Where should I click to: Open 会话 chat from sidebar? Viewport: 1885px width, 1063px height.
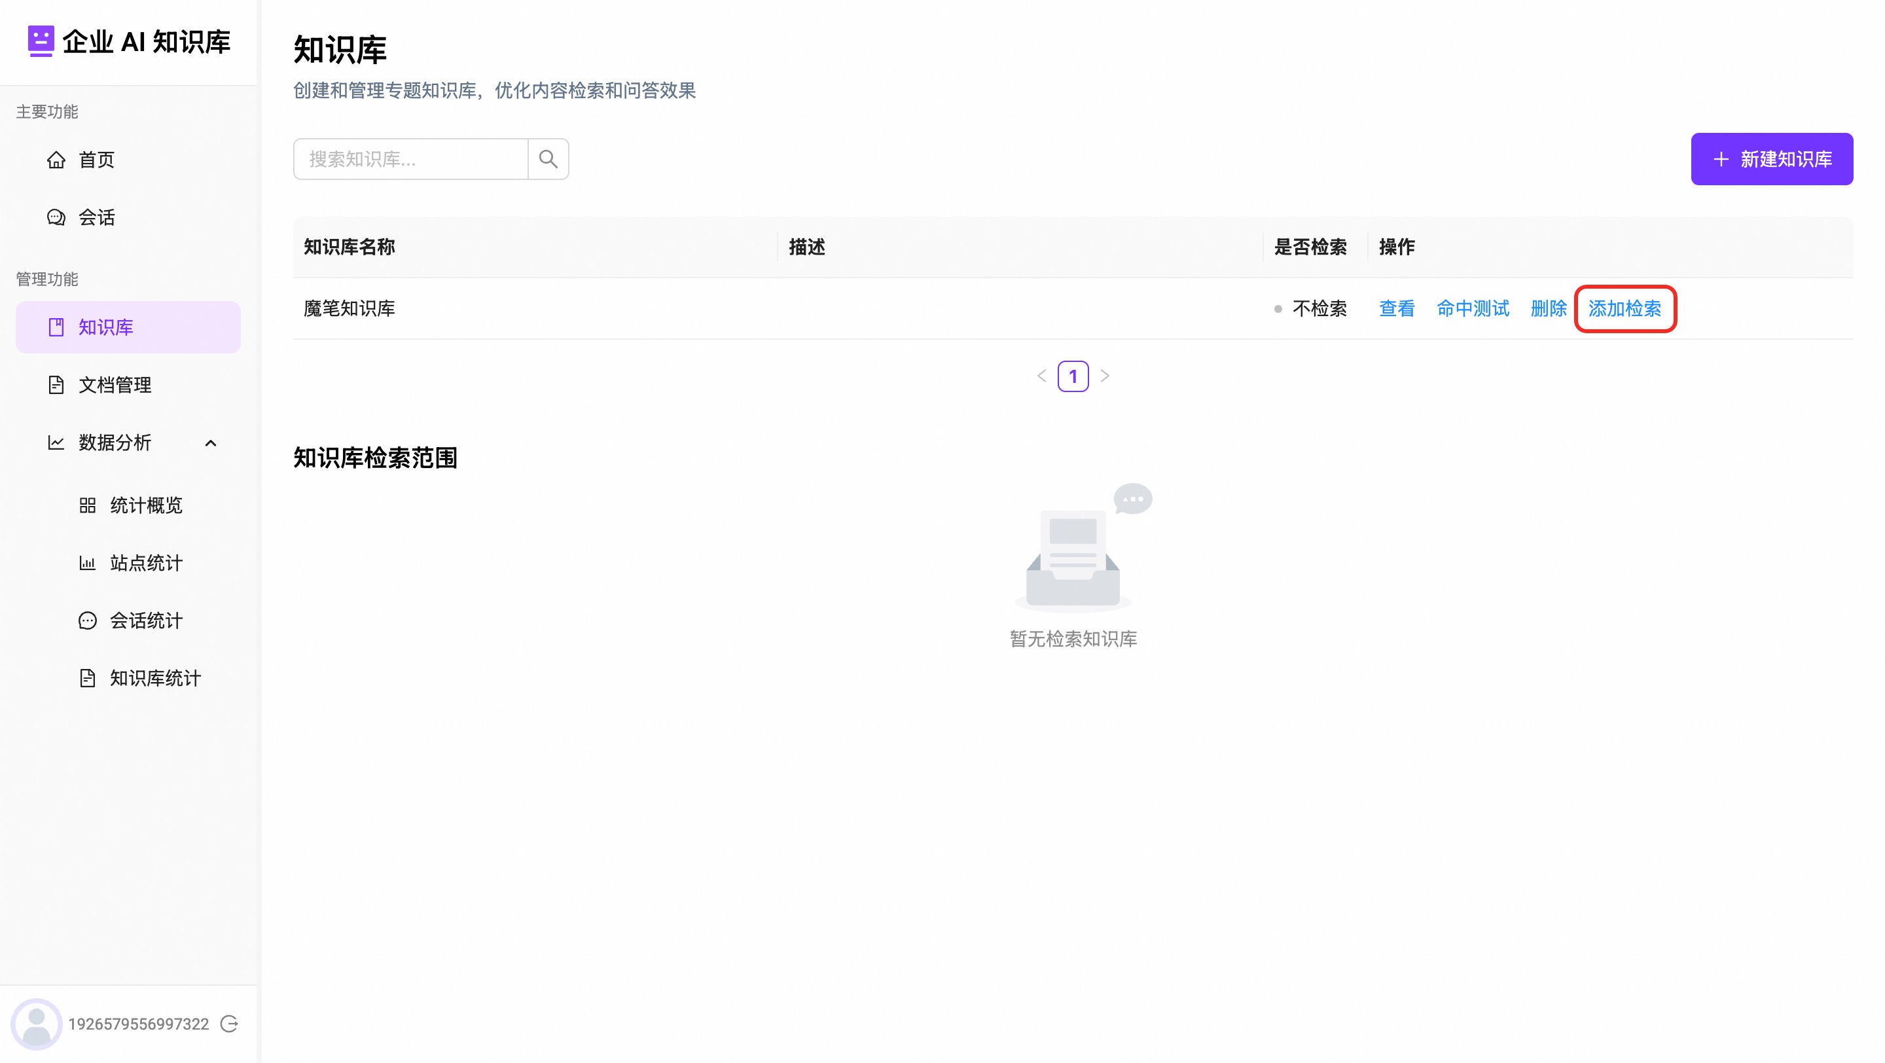pyautogui.click(x=96, y=217)
